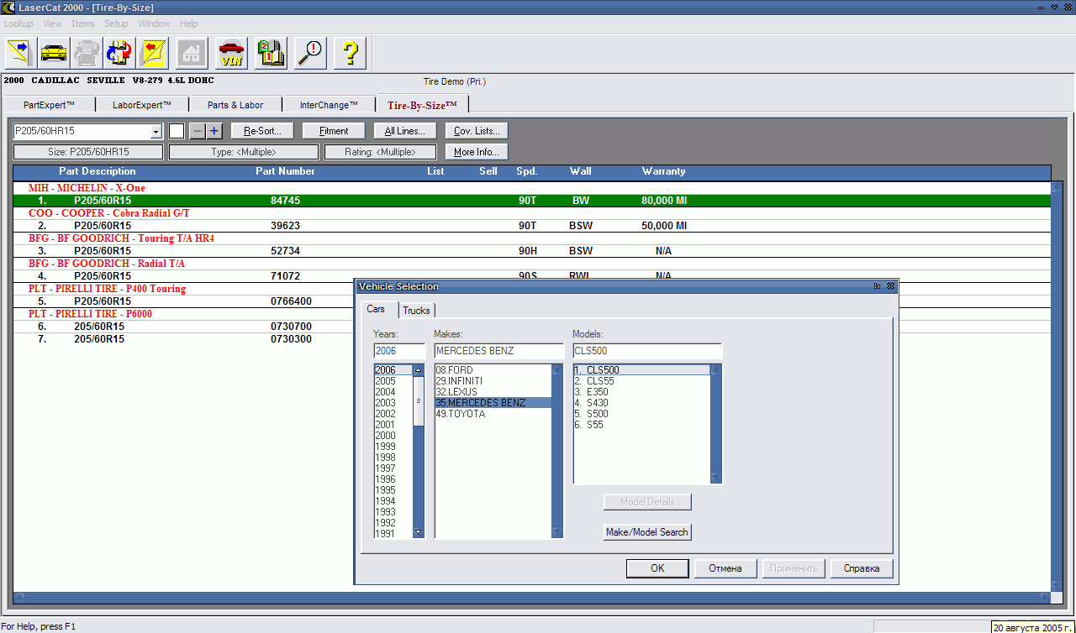The image size is (1076, 633).
Task: Click the Отмена (Cancel) button
Action: pos(725,568)
